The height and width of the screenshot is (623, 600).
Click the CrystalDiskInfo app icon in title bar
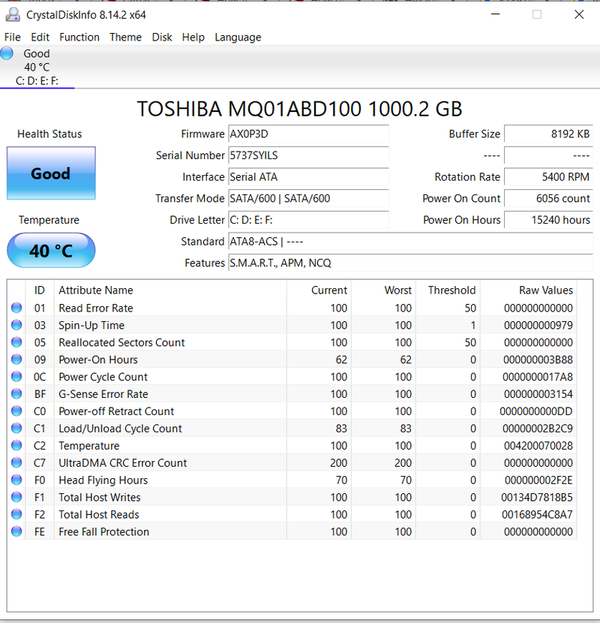(x=13, y=15)
